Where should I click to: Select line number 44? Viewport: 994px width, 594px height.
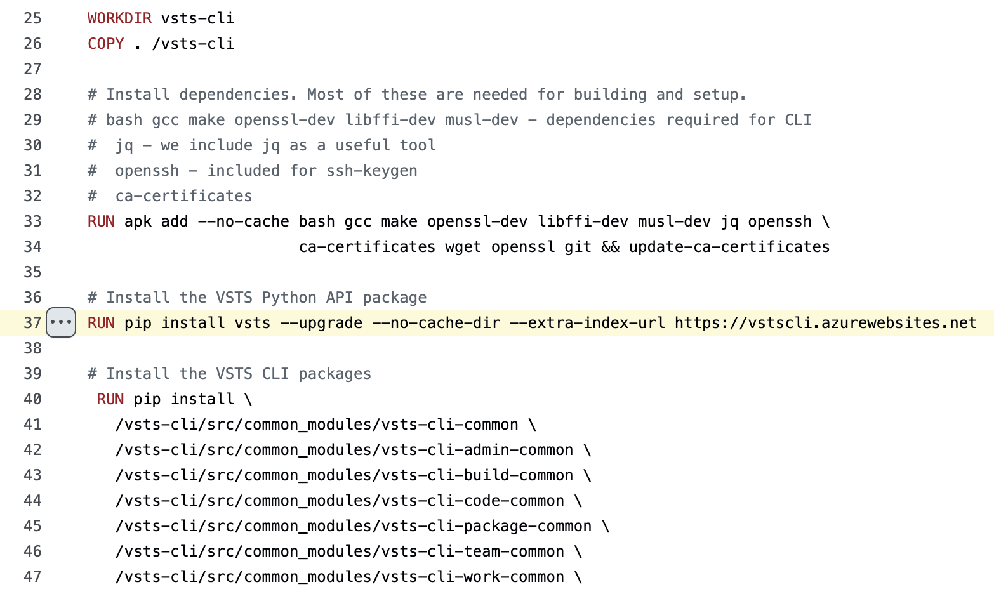click(x=32, y=501)
